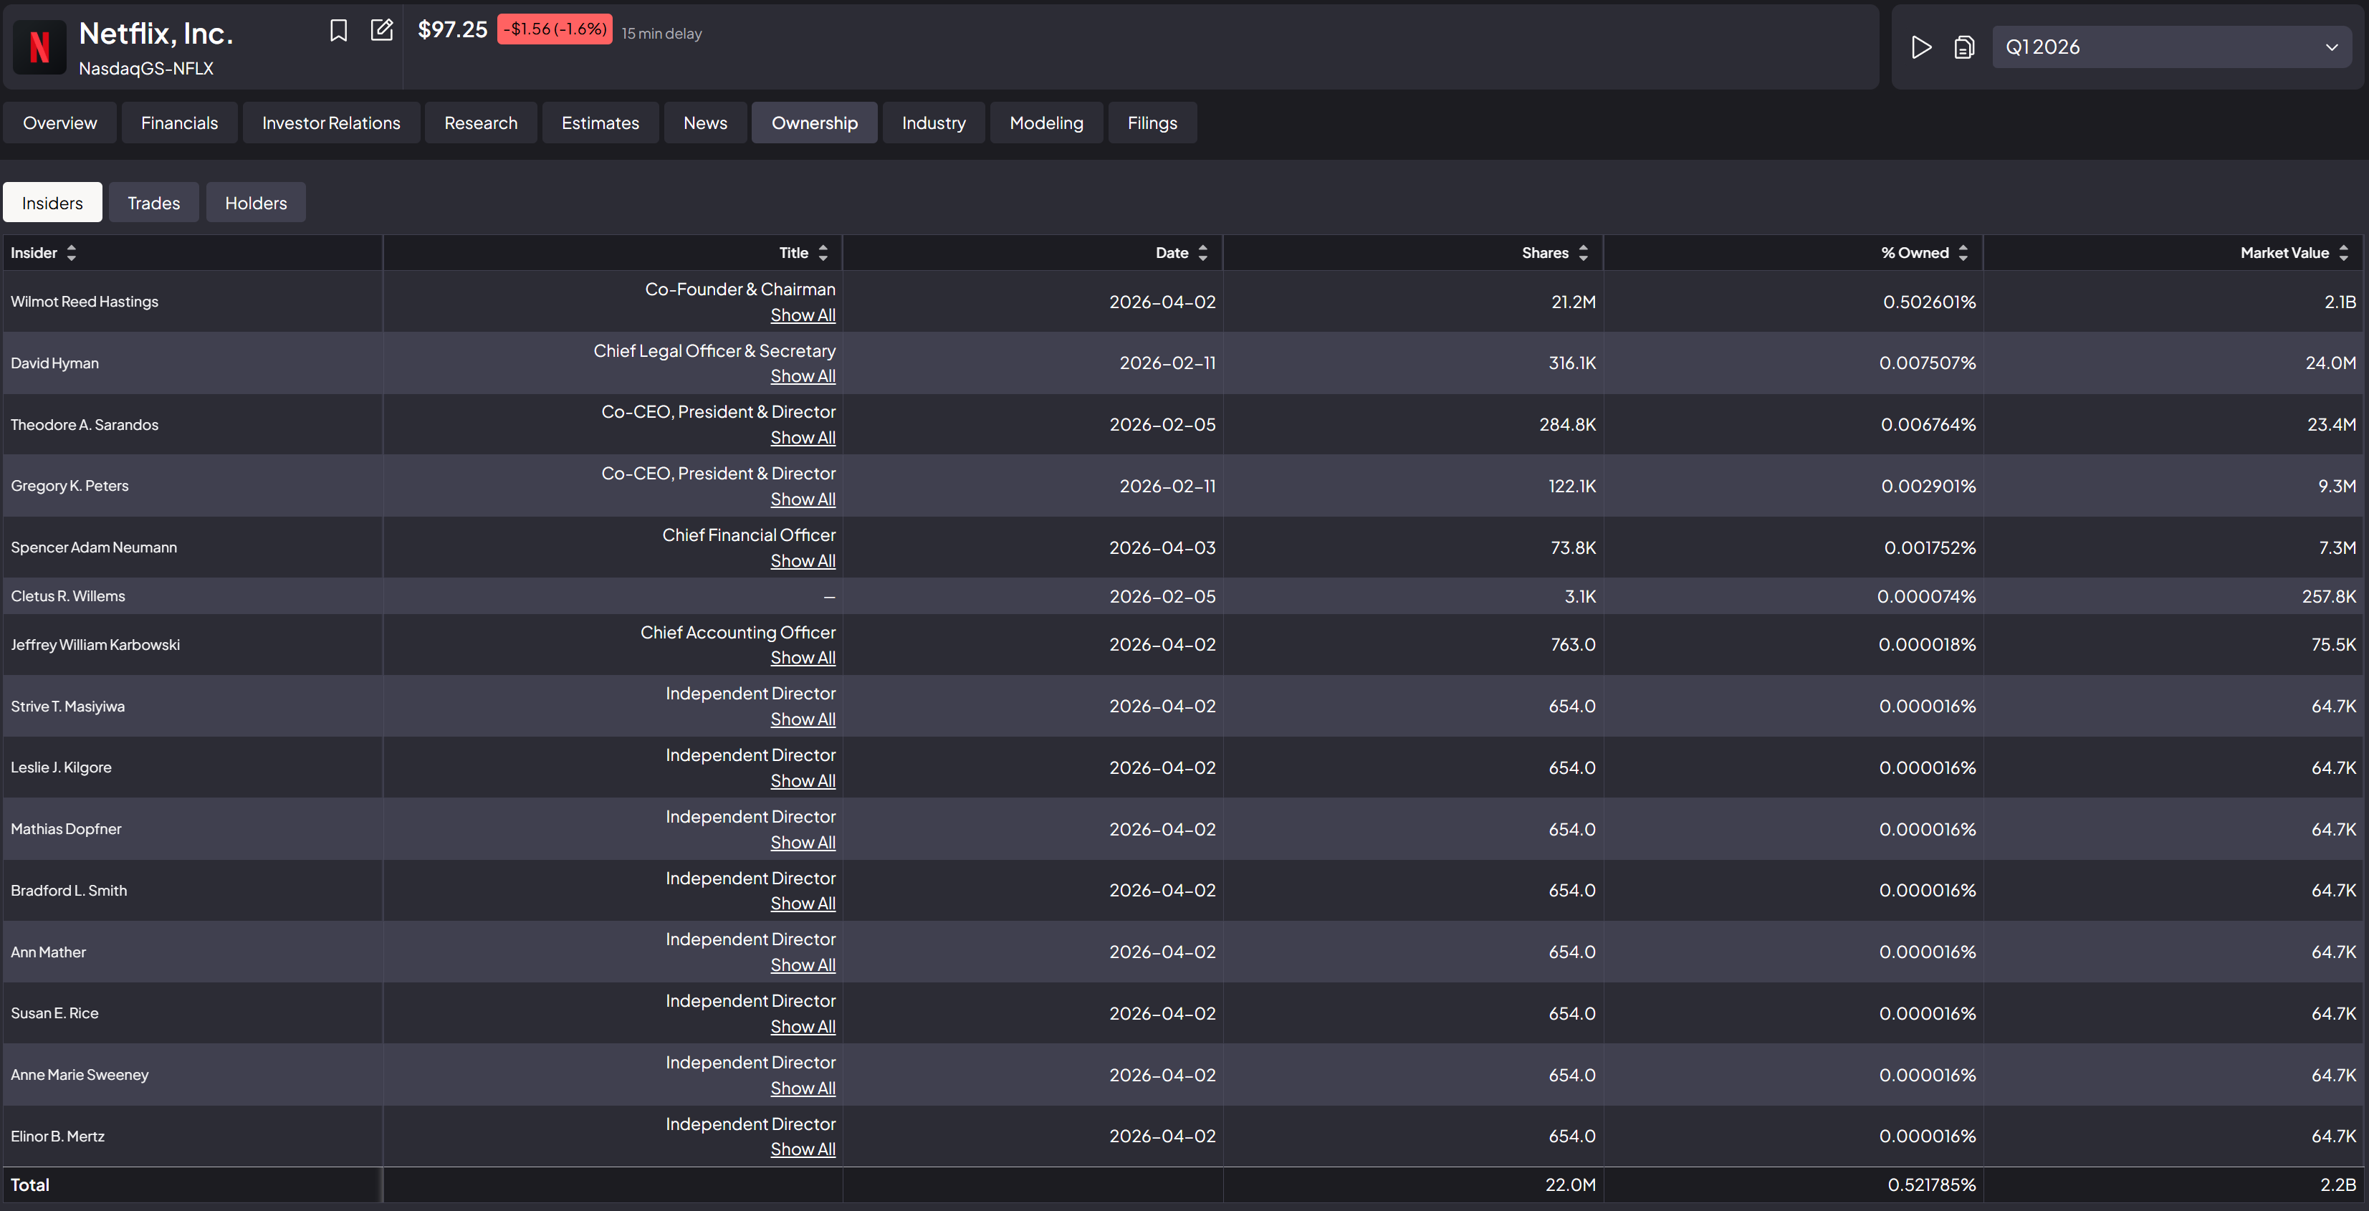Image resolution: width=2369 pixels, height=1211 pixels.
Task: Click the edit pencil icon in the header
Action: click(x=381, y=30)
